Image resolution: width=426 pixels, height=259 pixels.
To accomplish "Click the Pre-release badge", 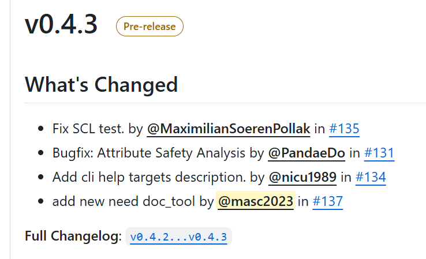I will (150, 27).
